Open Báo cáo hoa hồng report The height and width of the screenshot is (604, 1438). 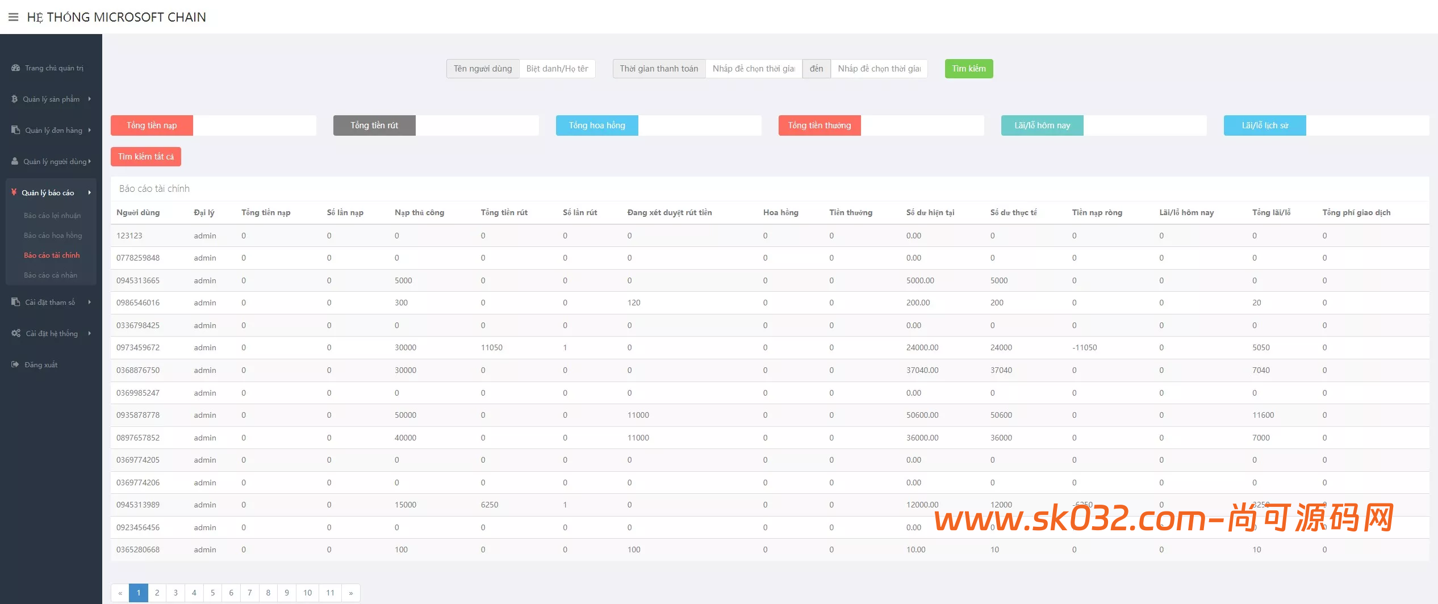click(x=53, y=236)
